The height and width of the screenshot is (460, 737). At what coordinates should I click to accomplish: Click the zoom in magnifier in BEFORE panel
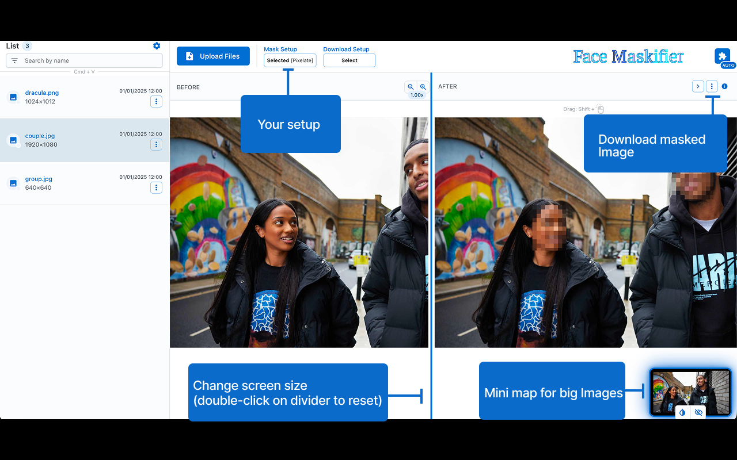click(x=423, y=87)
